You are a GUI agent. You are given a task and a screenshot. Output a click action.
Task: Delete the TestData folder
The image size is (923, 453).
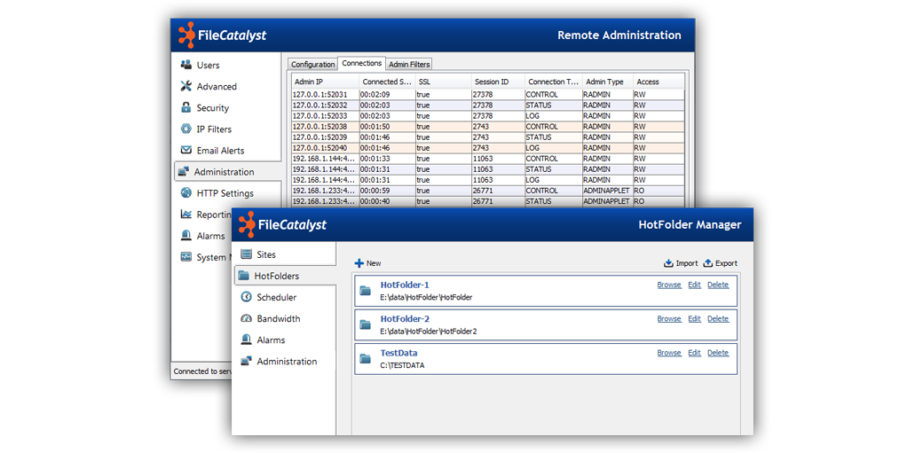718,353
